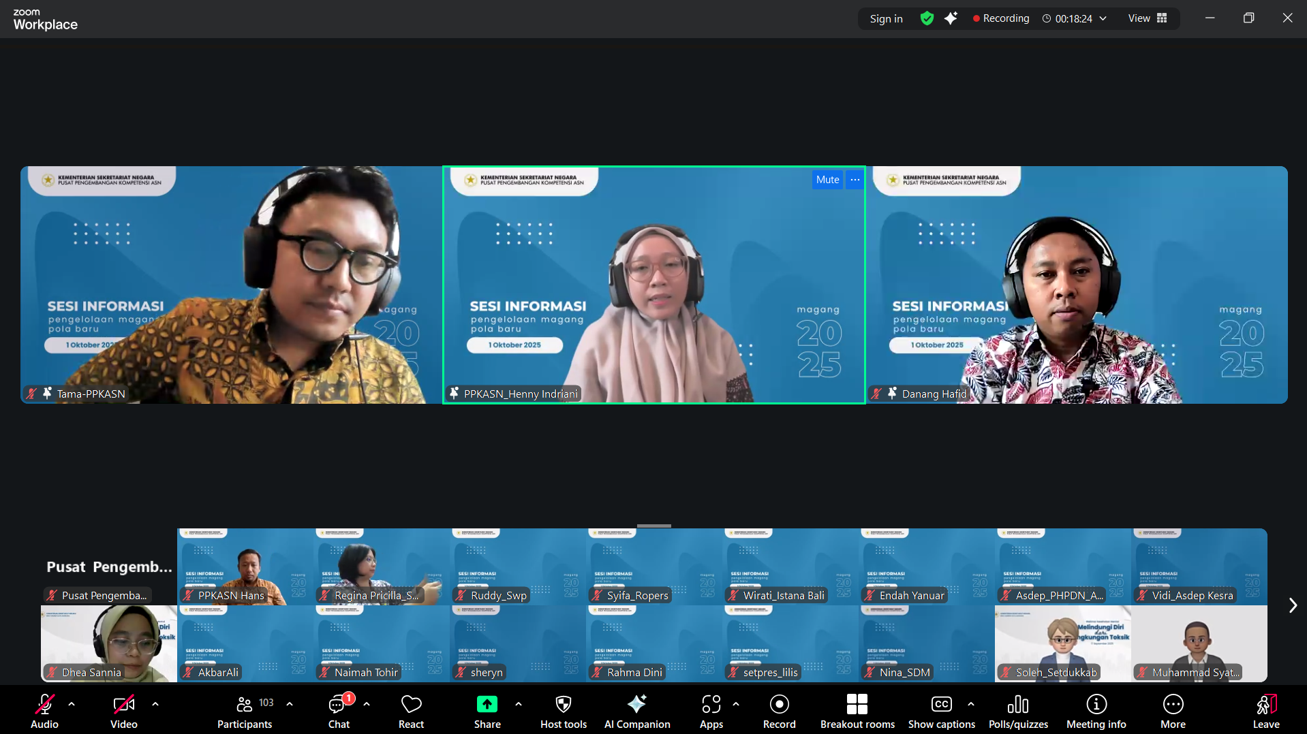The width and height of the screenshot is (1307, 734).
Task: Open Breakout rooms
Action: [857, 711]
